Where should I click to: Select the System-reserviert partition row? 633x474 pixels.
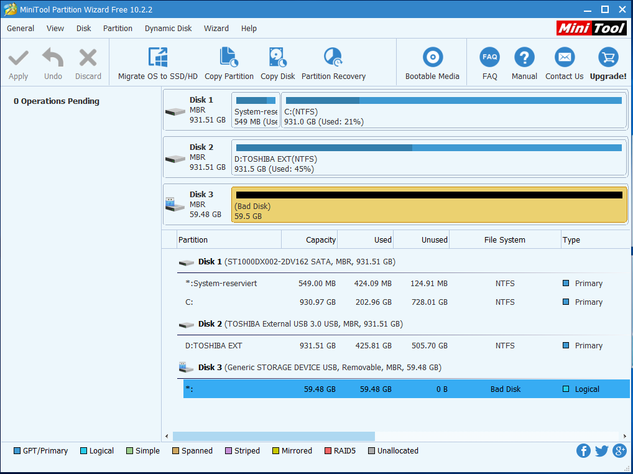click(x=407, y=284)
